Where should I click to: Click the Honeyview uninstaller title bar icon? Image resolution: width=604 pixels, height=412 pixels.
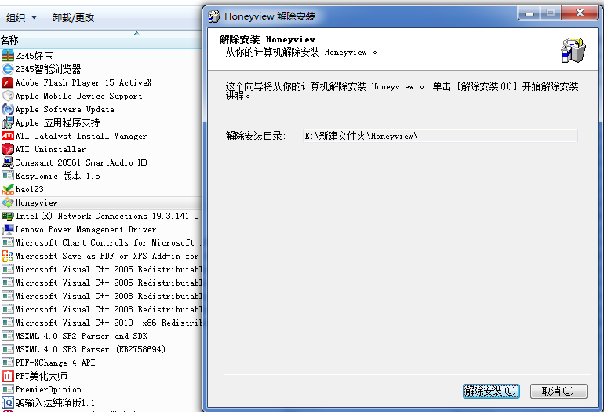click(214, 16)
